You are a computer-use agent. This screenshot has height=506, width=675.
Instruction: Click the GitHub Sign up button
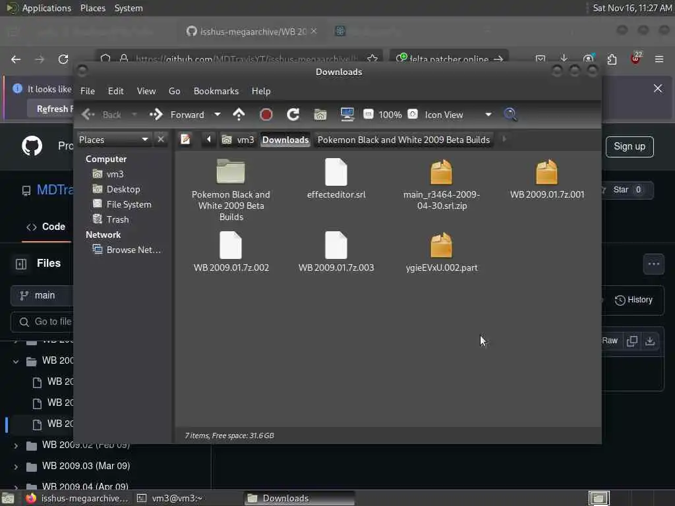click(630, 146)
